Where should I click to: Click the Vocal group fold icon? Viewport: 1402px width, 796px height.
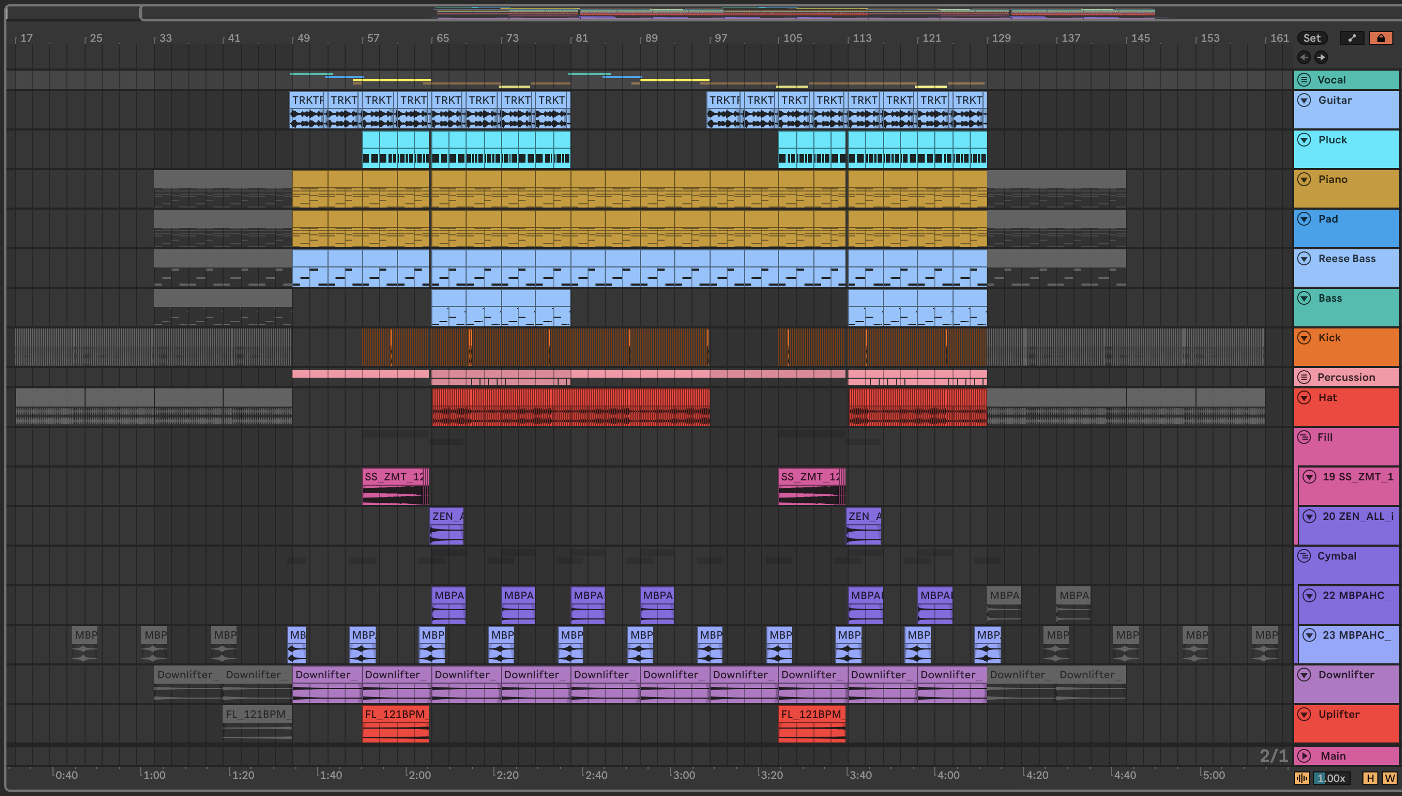(1304, 80)
